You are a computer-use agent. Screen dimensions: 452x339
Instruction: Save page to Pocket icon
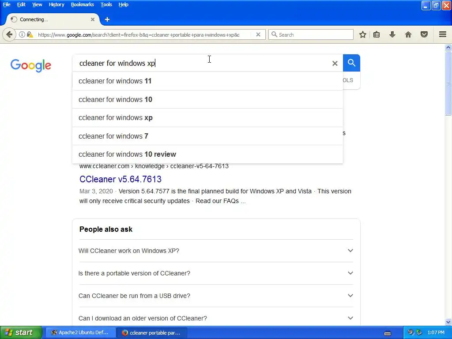coord(424,34)
